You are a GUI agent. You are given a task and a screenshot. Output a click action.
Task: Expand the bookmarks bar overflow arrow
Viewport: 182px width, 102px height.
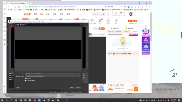point(150,10)
